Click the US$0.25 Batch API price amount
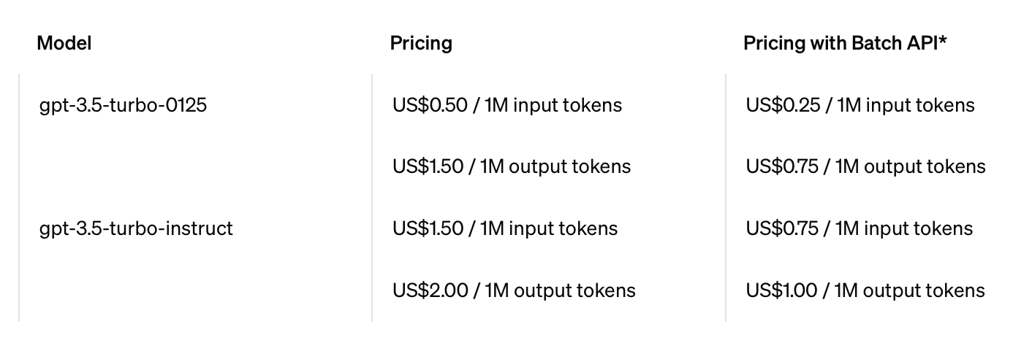 click(x=783, y=105)
